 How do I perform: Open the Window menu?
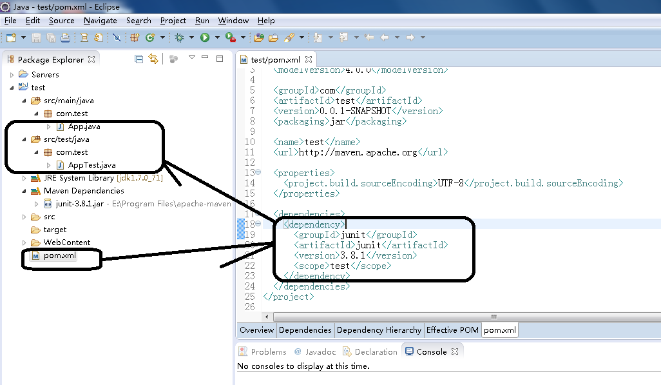pyautogui.click(x=234, y=21)
